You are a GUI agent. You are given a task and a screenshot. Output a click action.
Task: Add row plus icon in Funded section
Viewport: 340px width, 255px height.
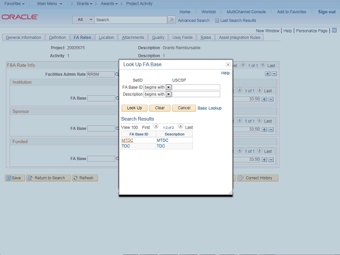coord(265,160)
